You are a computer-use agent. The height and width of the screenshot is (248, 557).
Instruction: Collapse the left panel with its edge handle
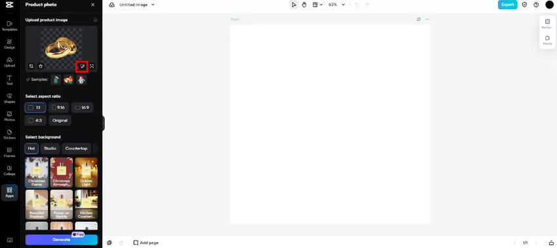click(x=104, y=123)
